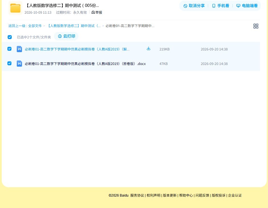Click ©2026 Baidu copyright text
Viewport: 268px width, 208px height.
click(118, 195)
